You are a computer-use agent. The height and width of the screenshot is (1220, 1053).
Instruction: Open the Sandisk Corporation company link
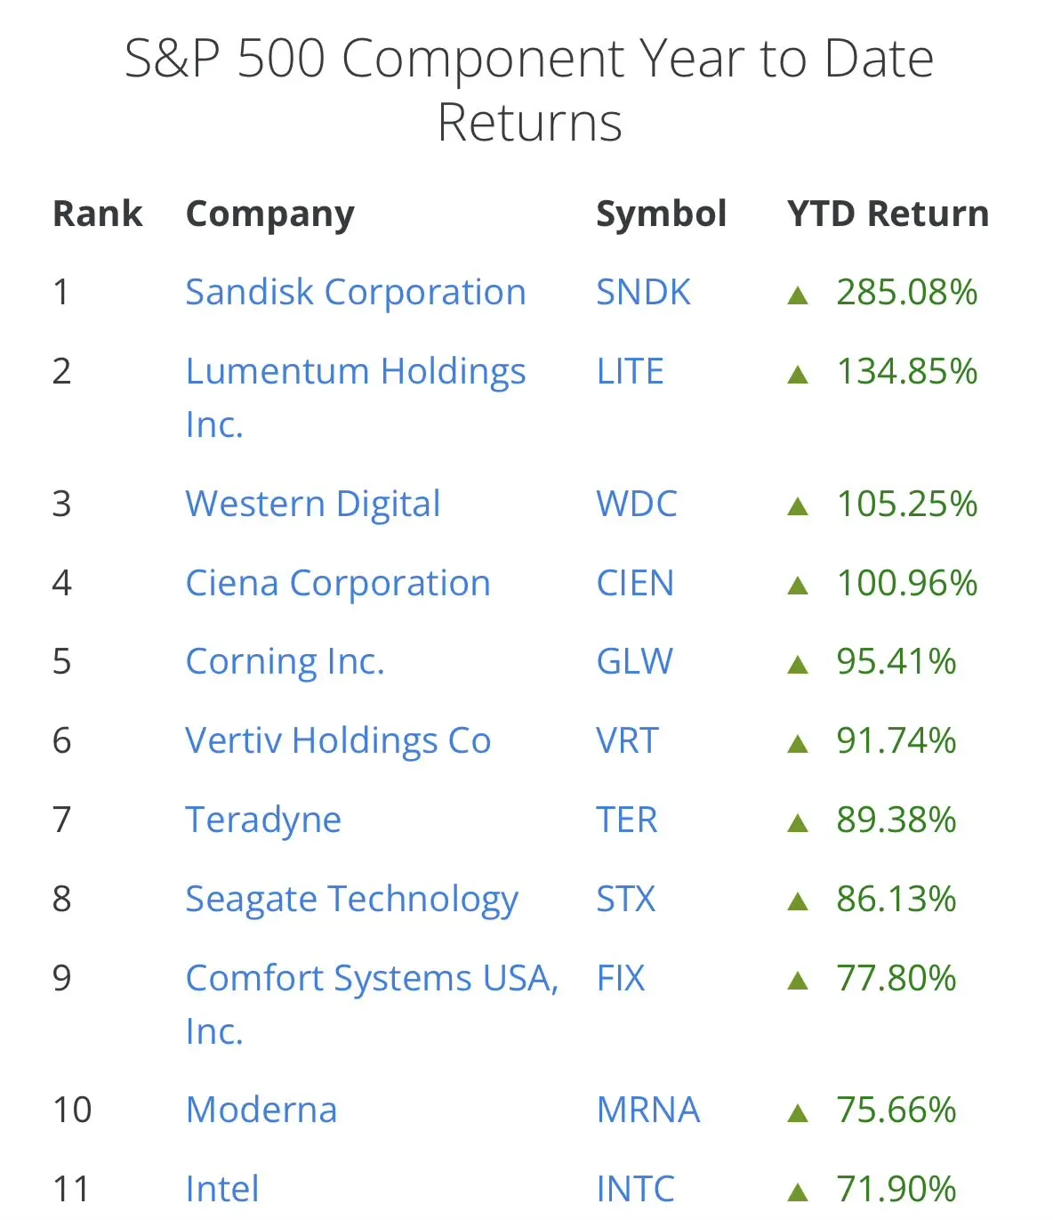coord(355,292)
